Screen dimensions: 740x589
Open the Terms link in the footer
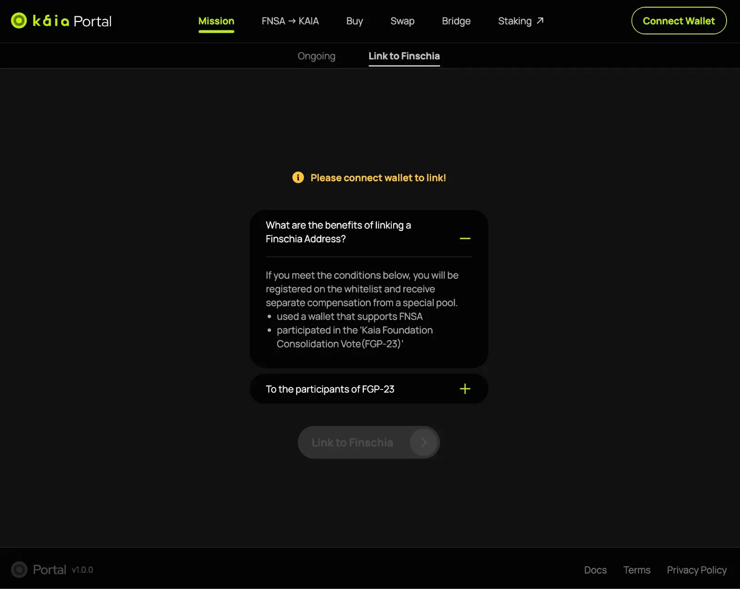[636, 570]
